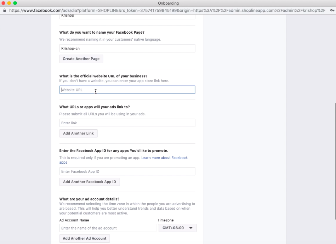Open the GMT+08:00 timezone dropdown
The width and height of the screenshot is (336, 244).
pos(177,228)
